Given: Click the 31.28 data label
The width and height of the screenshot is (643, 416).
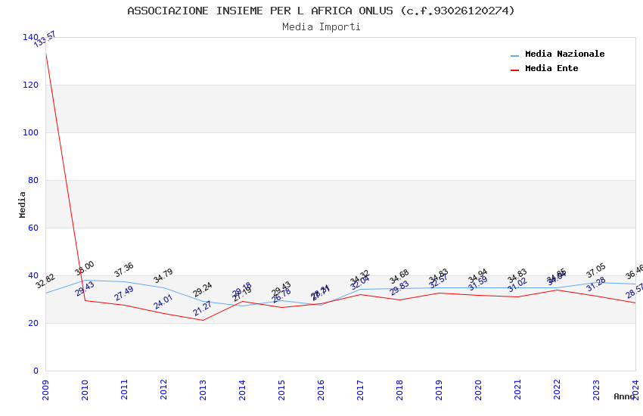Looking at the screenshot, I should pos(596,284).
